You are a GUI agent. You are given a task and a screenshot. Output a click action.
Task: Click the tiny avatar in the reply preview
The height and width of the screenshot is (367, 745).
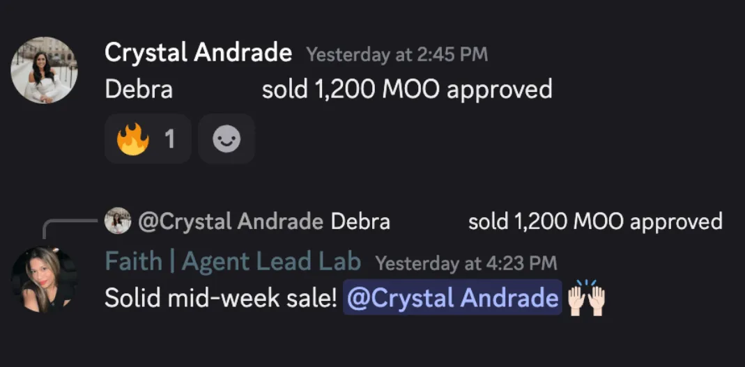118,222
